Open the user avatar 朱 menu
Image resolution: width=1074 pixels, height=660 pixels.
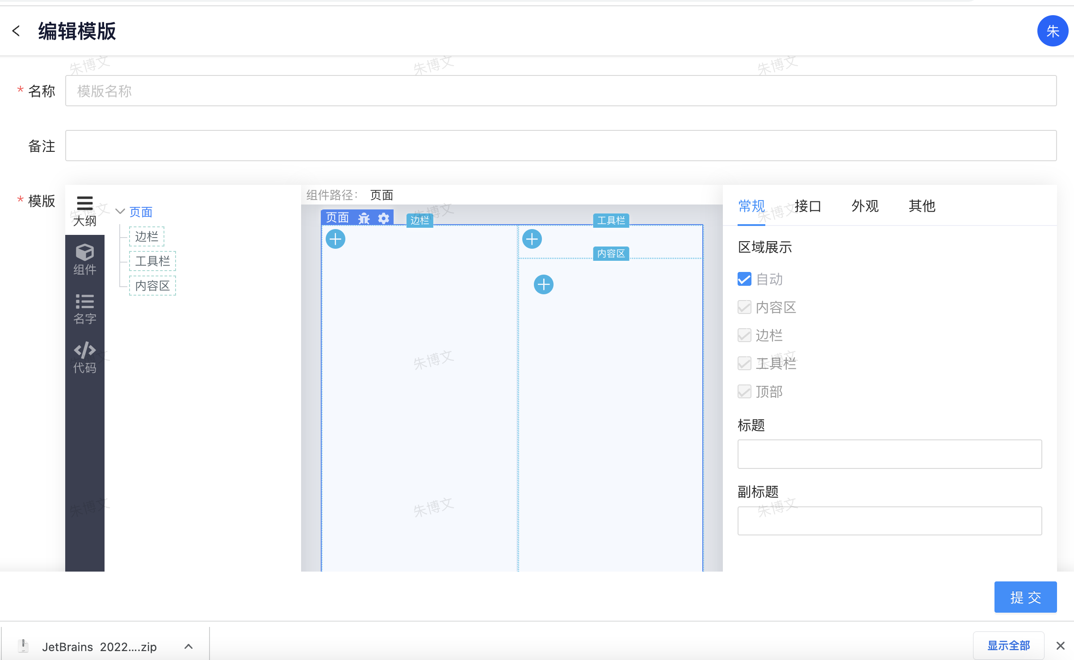tap(1053, 31)
